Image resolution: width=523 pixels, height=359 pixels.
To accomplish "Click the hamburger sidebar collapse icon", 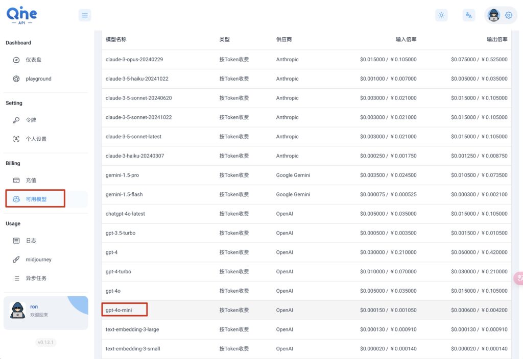I will point(85,15).
